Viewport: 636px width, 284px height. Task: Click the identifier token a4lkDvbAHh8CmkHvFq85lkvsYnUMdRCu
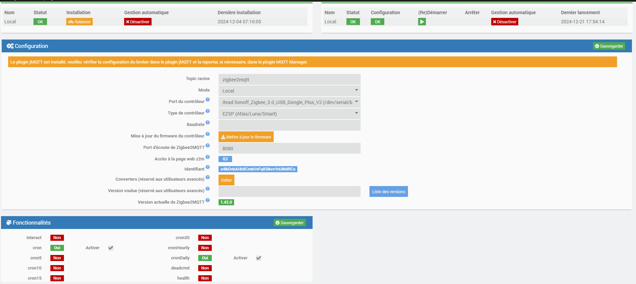(258, 169)
